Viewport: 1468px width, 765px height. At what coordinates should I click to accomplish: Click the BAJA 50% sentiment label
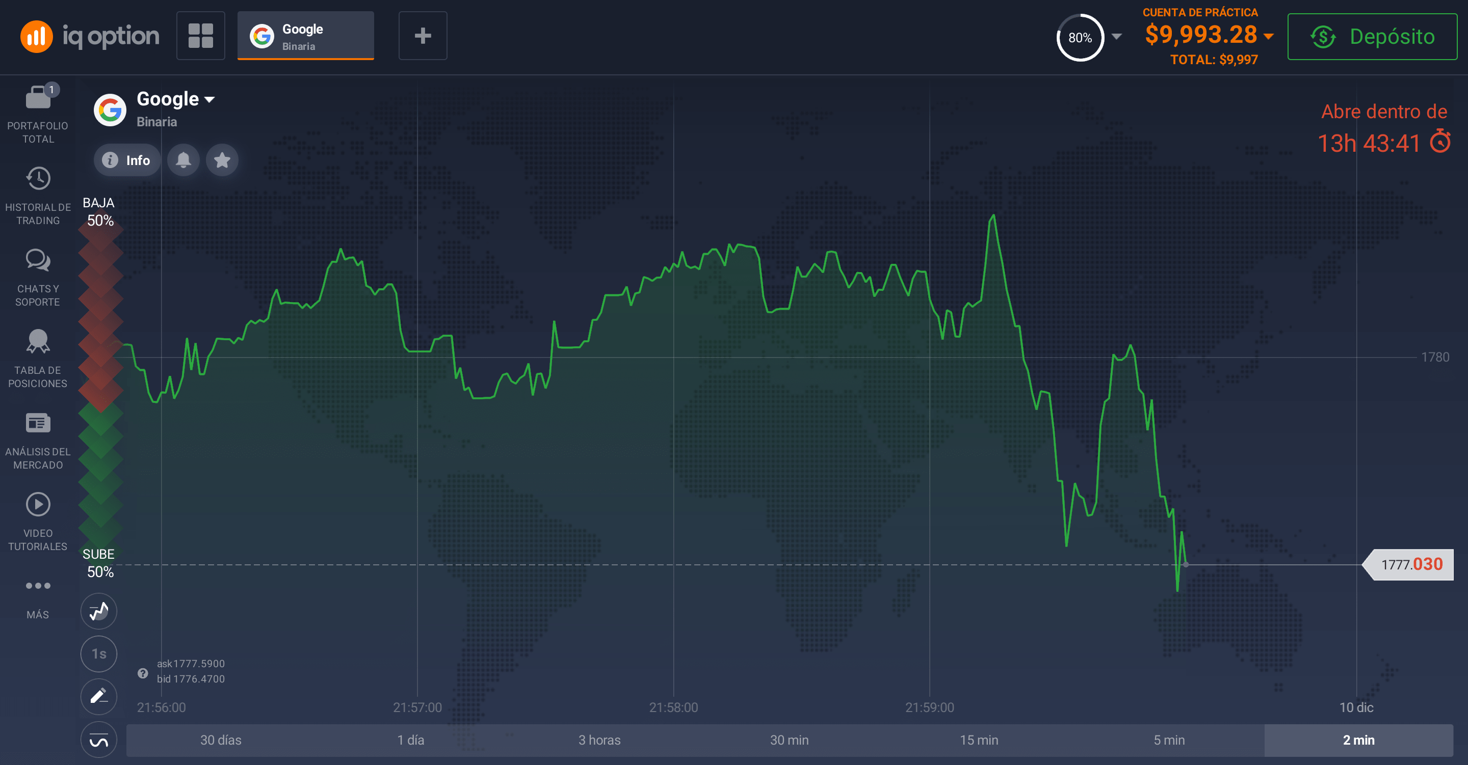(99, 212)
